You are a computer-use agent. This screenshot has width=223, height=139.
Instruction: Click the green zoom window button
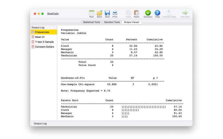pos(43,14)
